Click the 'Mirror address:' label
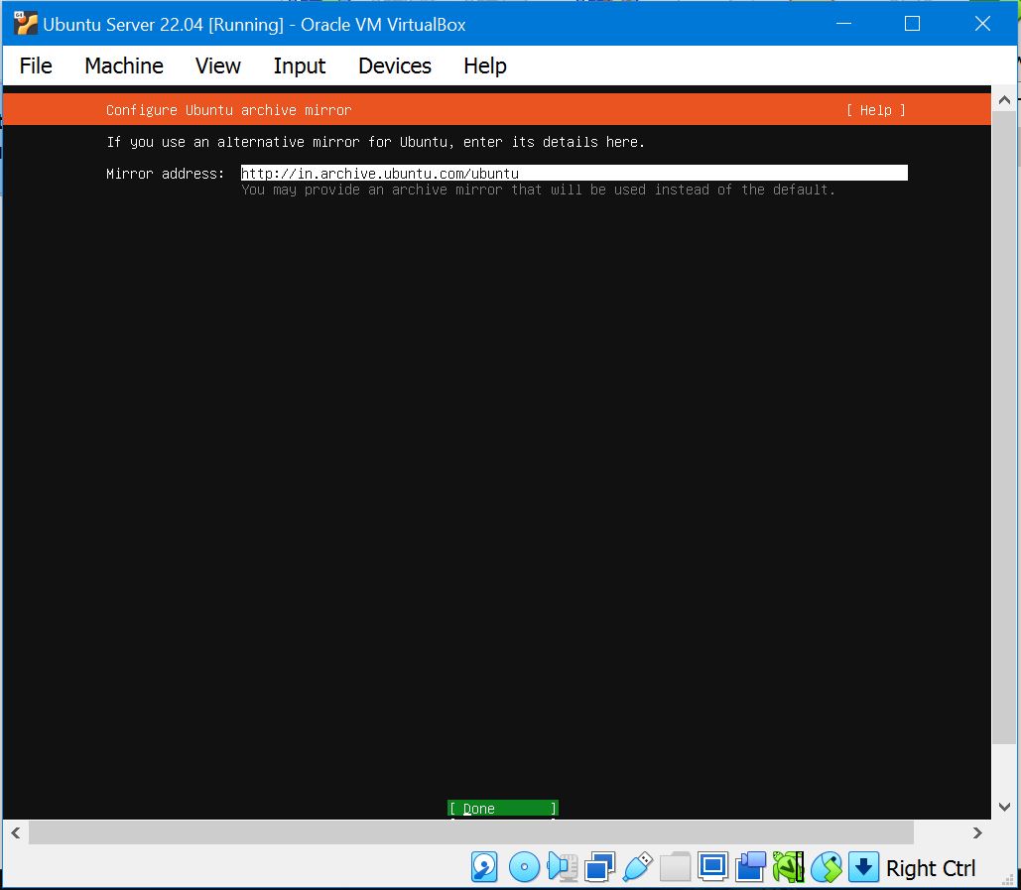This screenshot has width=1021, height=890. (166, 174)
